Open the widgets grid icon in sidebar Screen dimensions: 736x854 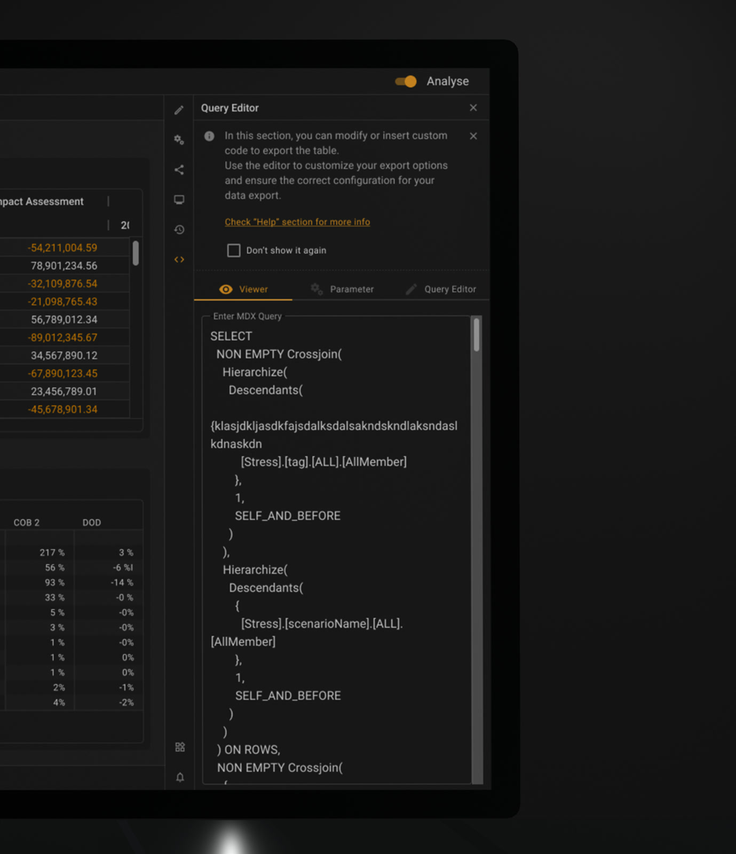click(180, 747)
